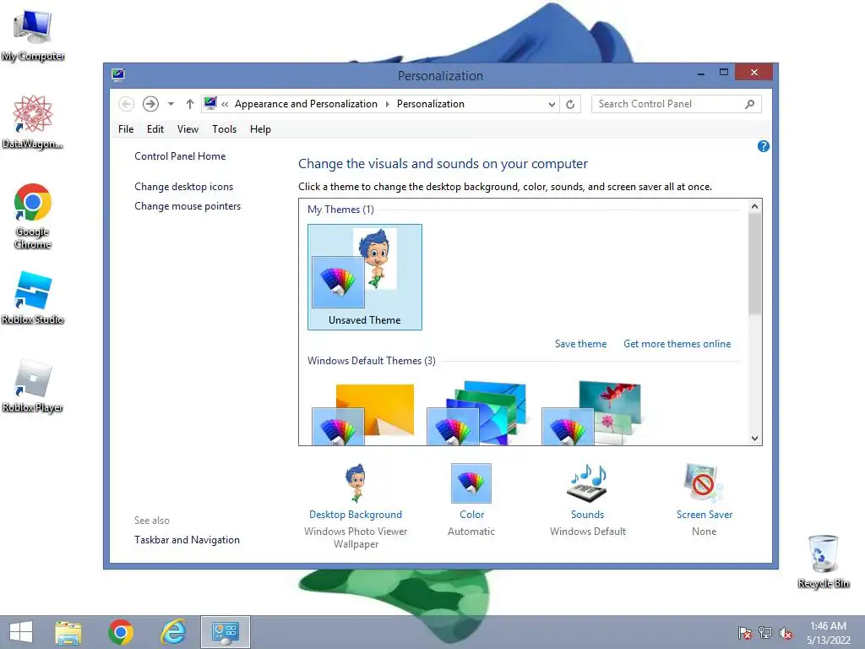Click the Sounds link text

pos(588,515)
